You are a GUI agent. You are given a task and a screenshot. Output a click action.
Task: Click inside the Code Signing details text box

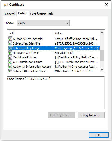pyautogui.click(x=56, y=93)
